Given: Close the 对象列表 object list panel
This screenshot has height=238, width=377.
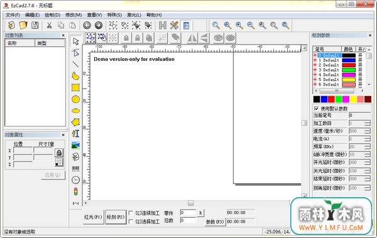Looking at the screenshot, I should click(63, 35).
